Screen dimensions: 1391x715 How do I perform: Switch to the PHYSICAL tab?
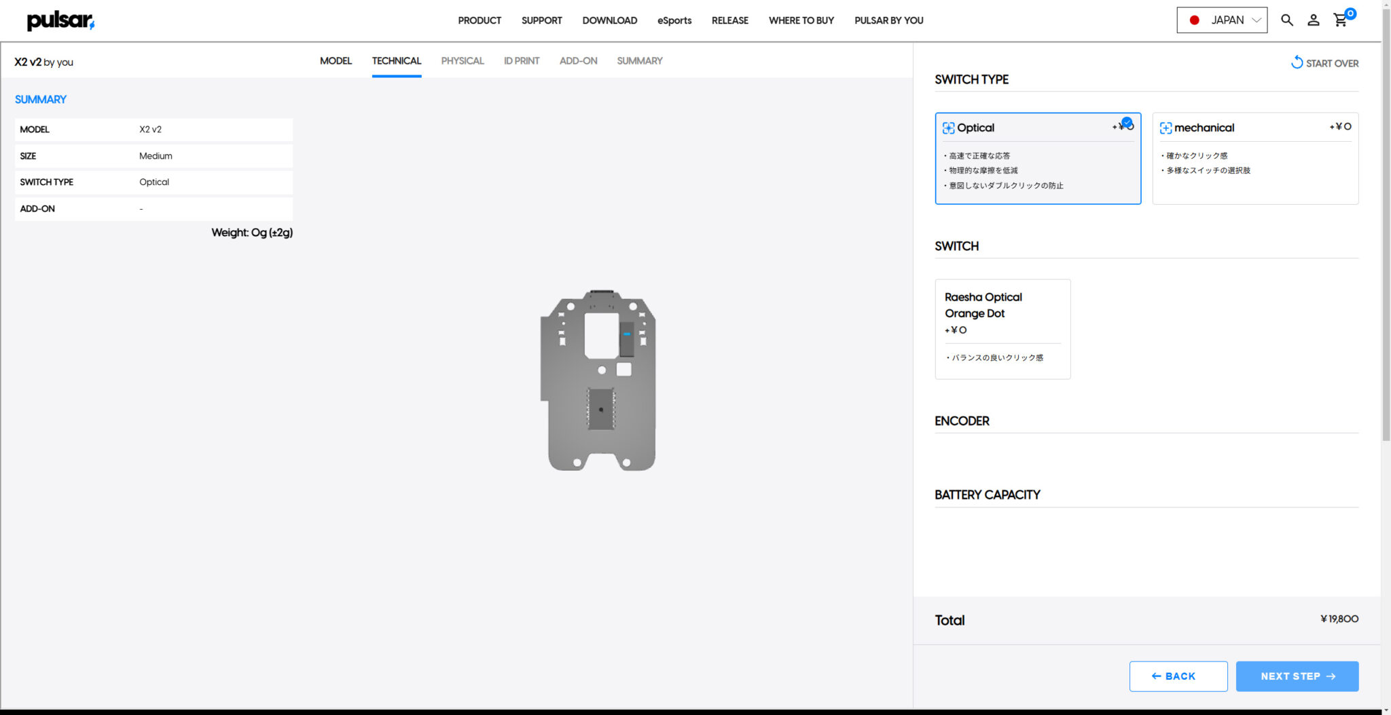[x=462, y=60]
